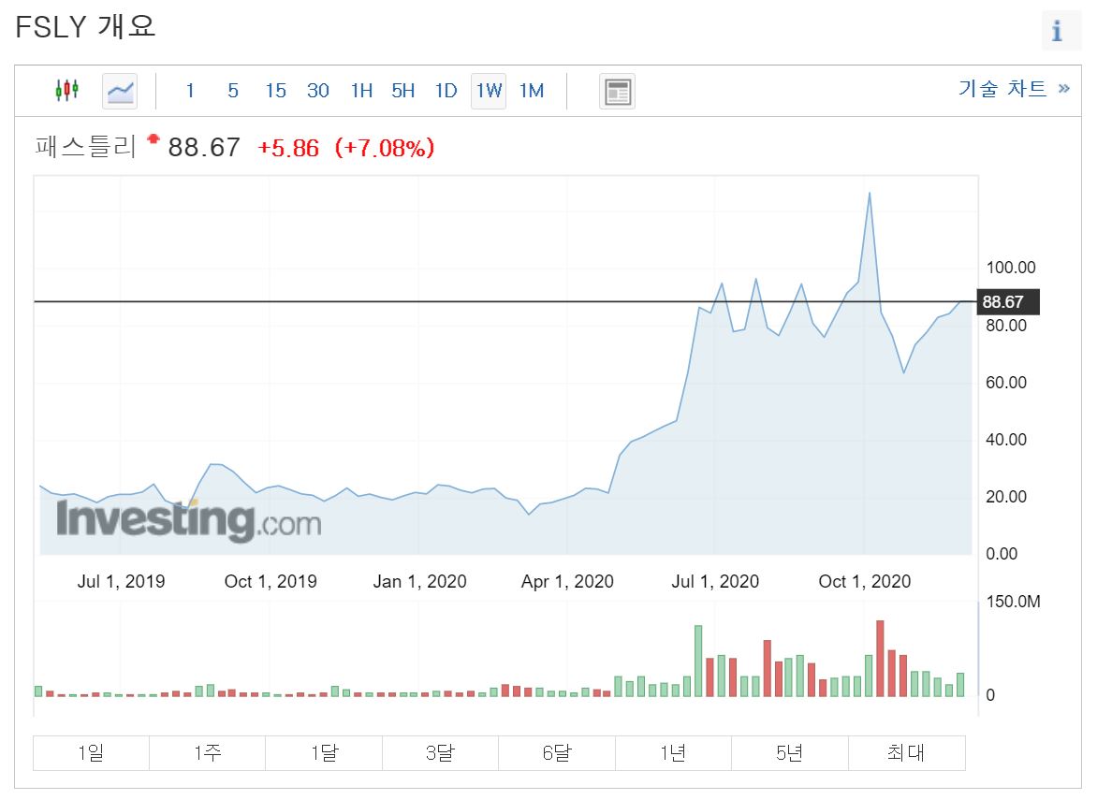The height and width of the screenshot is (800, 1097).
Task: Show the 6달 time range
Action: (x=557, y=753)
